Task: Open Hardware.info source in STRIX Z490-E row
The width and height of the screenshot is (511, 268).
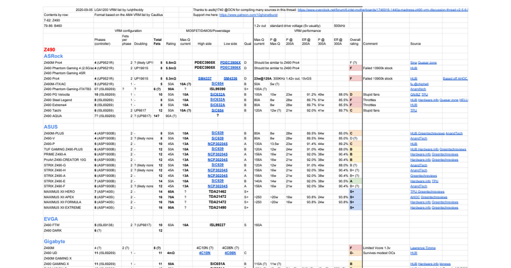Action: pos(420,181)
